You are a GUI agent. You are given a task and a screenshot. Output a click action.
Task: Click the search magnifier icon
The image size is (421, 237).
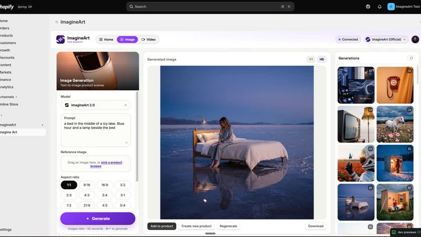[131, 7]
